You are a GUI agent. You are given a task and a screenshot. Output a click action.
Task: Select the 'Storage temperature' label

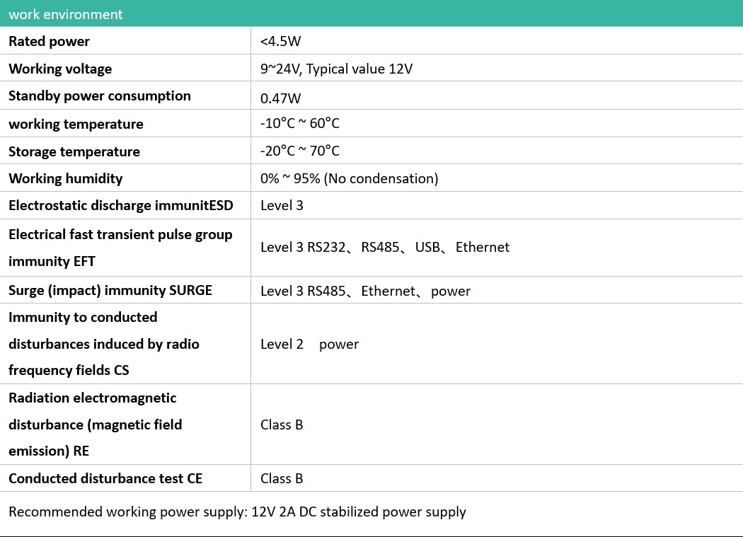click(74, 151)
